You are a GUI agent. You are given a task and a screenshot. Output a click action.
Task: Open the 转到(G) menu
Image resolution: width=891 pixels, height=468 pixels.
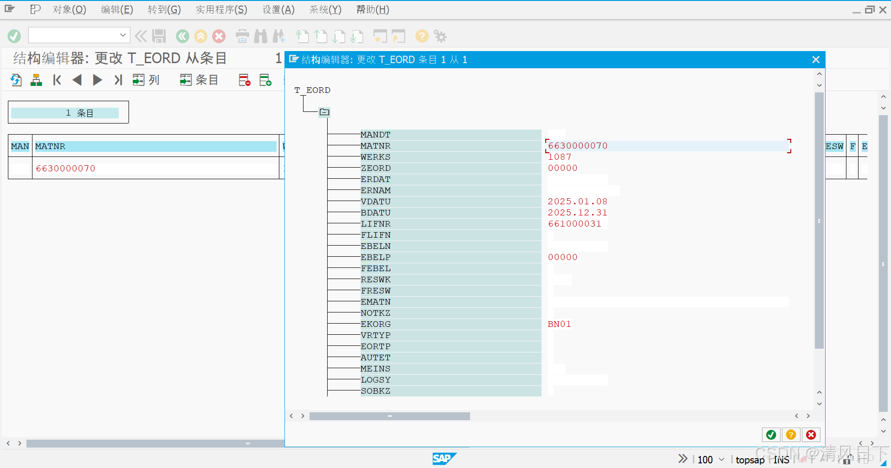[164, 9]
